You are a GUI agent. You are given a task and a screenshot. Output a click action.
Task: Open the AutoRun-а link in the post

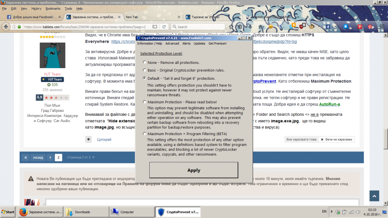click(329, 104)
